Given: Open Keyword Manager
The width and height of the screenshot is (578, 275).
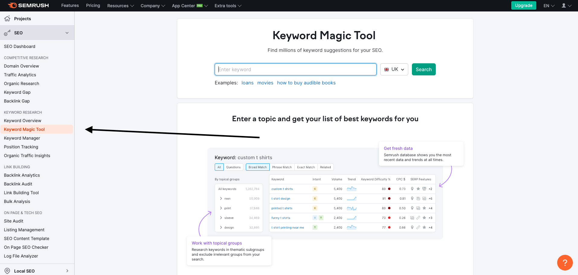Looking at the screenshot, I should pos(22,138).
